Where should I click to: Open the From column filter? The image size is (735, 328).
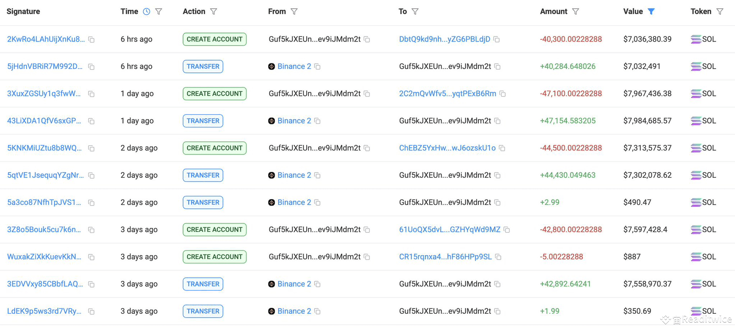click(x=294, y=11)
